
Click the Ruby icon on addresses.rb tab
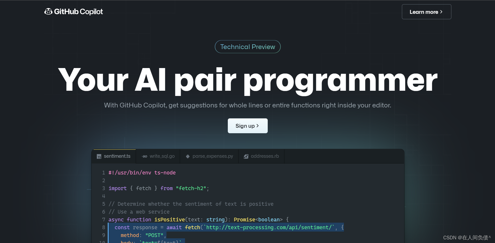click(x=246, y=156)
